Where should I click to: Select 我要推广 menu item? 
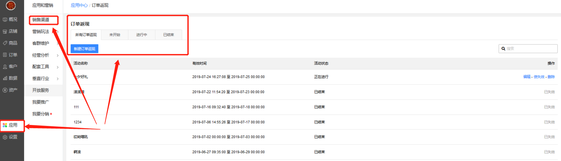tap(41, 102)
